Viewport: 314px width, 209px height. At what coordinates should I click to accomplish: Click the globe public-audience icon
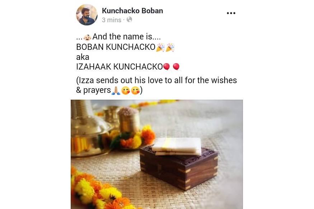(129, 20)
